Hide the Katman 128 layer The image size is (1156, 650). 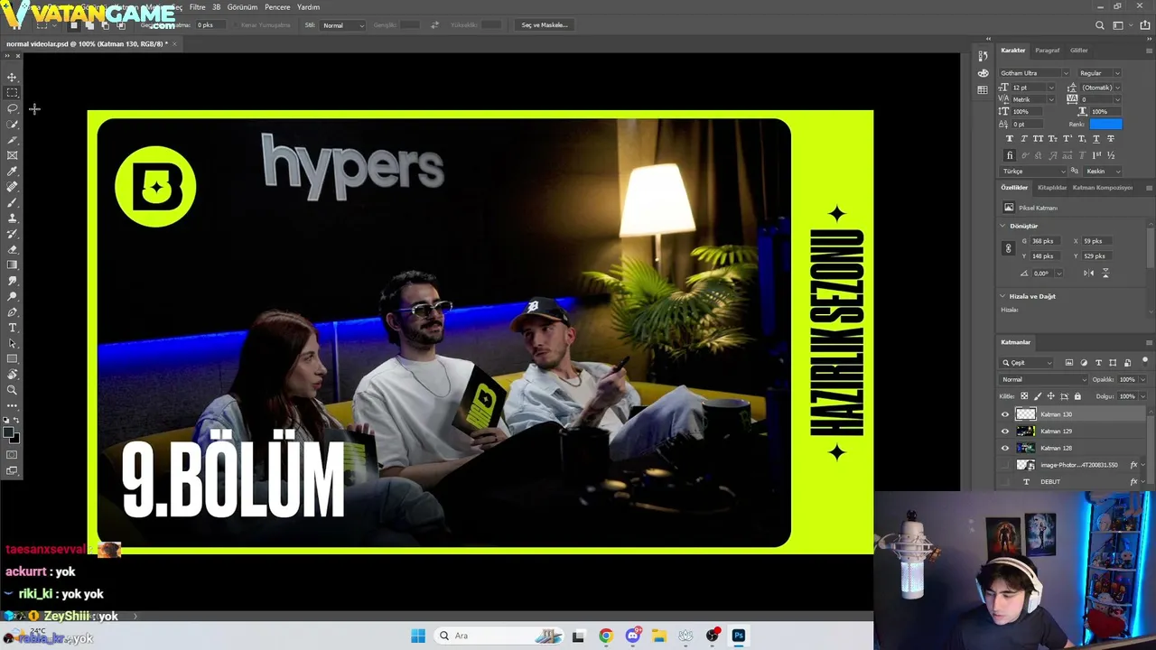1005,448
